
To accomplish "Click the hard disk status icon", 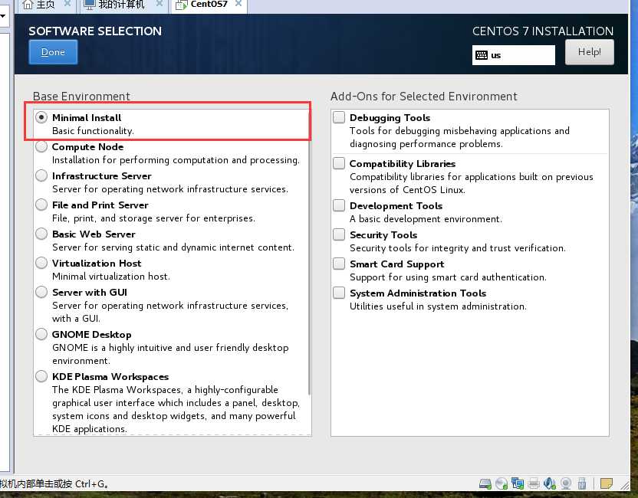I will (x=485, y=483).
